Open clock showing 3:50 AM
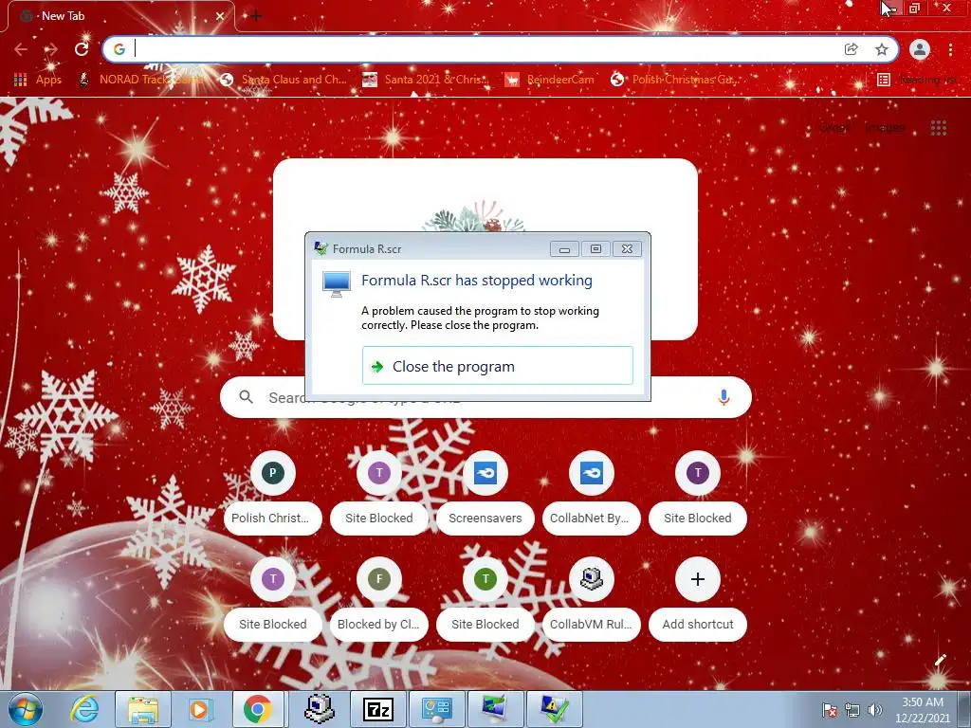This screenshot has height=728, width=971. 922,710
